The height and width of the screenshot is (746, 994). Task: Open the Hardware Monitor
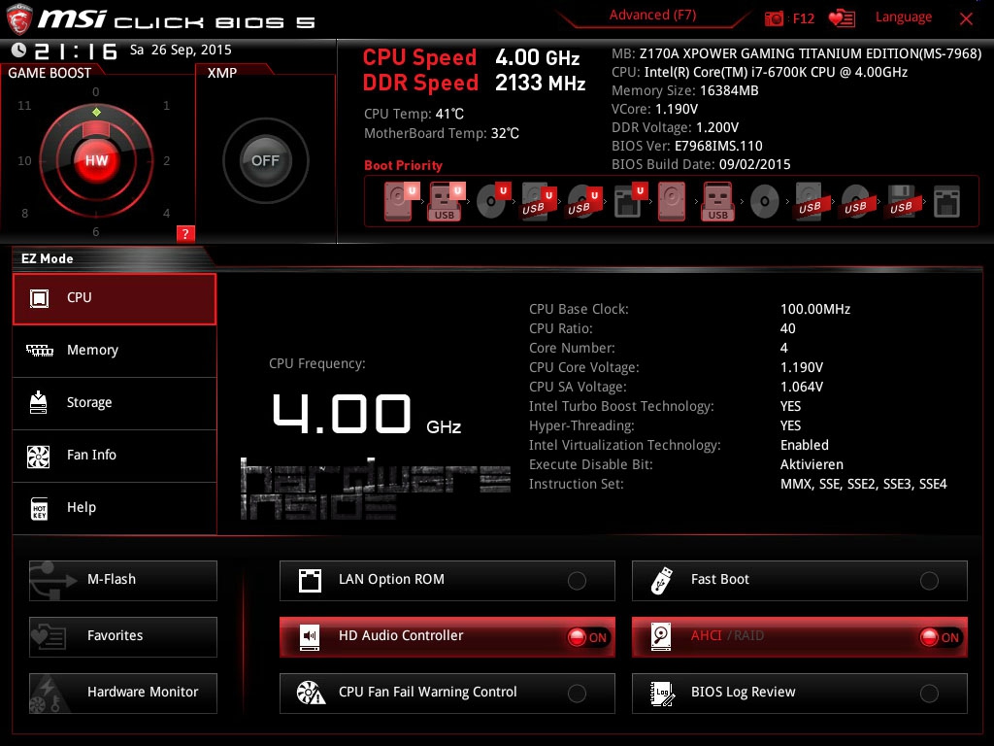(x=123, y=693)
